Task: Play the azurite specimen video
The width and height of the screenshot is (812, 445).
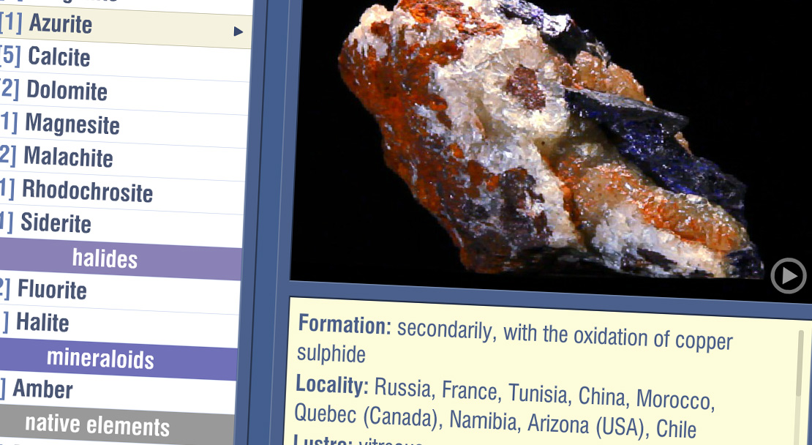Action: coord(788,276)
